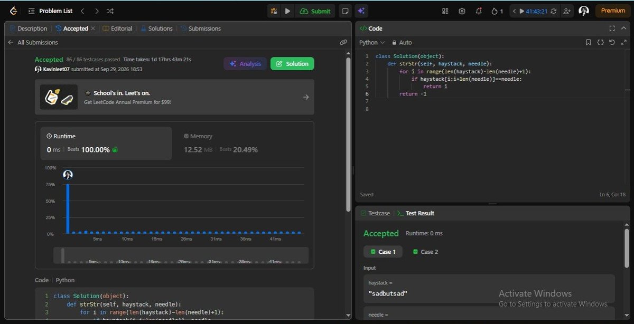Viewport: 634px width, 324px height.
Task: Collapse the Code panel chevron
Action: pos(624,28)
